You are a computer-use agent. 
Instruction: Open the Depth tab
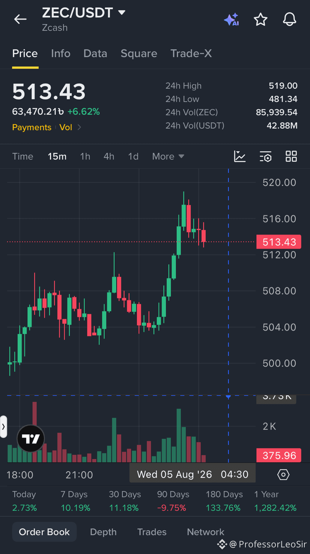(x=103, y=532)
